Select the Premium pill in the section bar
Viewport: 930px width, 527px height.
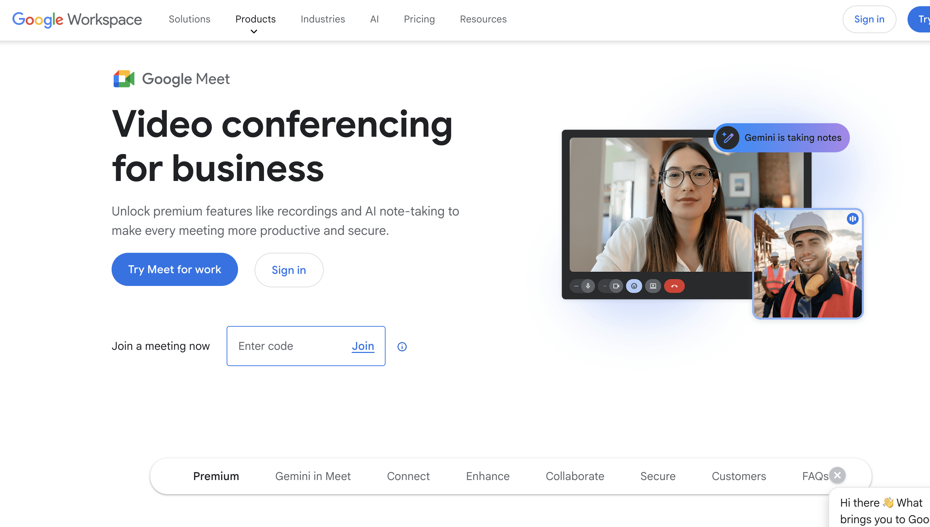[x=216, y=476]
